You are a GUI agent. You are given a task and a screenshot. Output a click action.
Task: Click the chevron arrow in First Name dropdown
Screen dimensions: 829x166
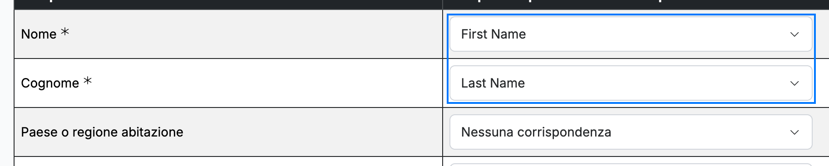pos(794,34)
